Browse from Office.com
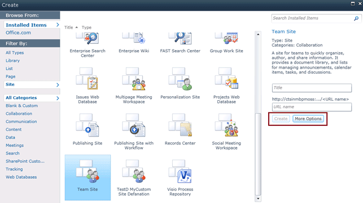 pos(18,33)
